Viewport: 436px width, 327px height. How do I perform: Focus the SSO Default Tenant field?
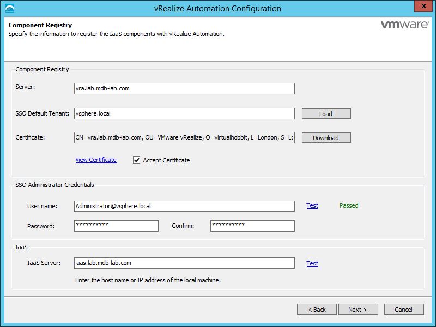(x=184, y=113)
